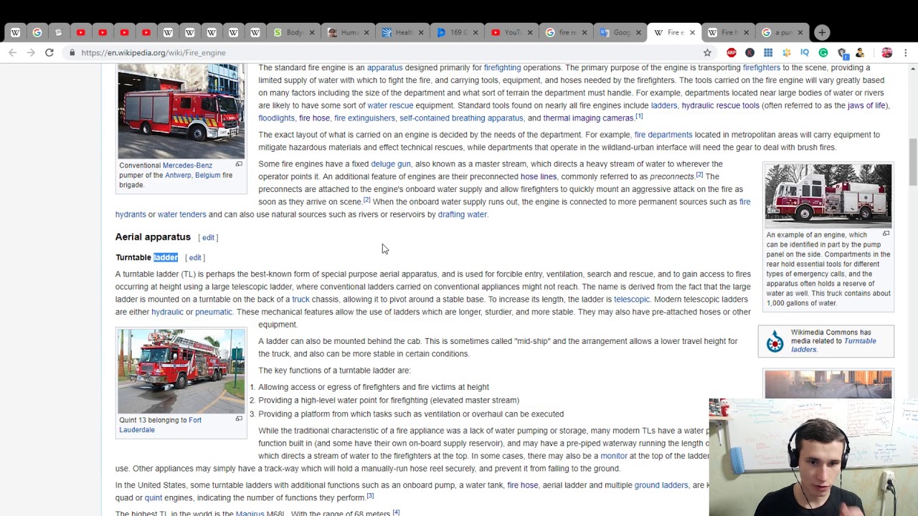Viewport: 918px width, 516px height.
Task: Open the 'deluge gun' link
Action: 391,163
